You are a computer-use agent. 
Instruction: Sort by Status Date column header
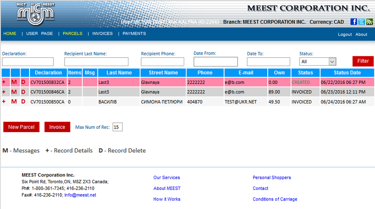click(347, 73)
